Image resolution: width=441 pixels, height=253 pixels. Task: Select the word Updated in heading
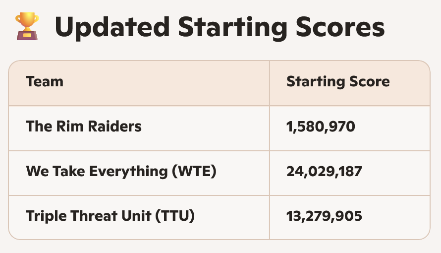[112, 28]
